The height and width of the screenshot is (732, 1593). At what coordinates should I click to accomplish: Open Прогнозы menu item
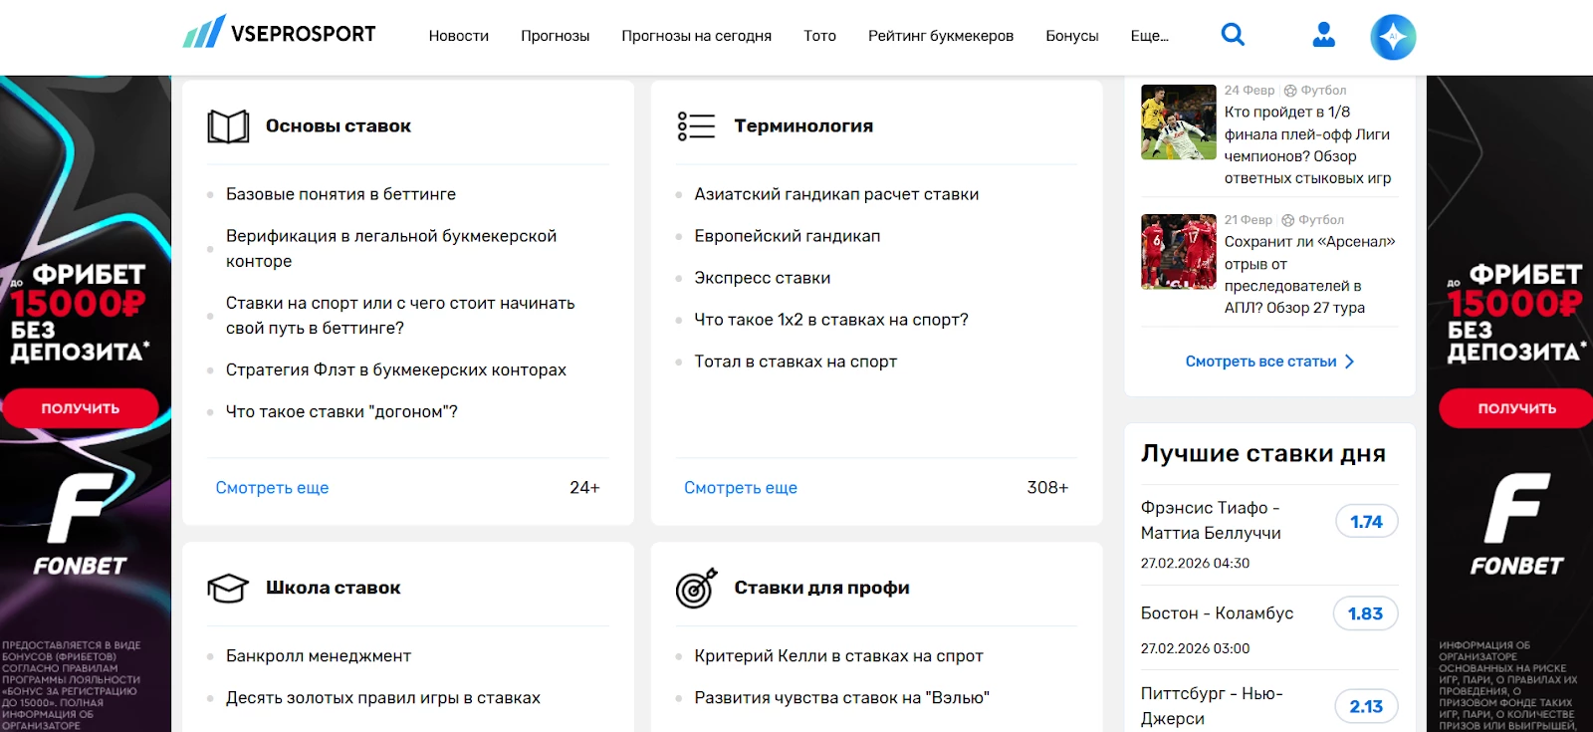556,36
